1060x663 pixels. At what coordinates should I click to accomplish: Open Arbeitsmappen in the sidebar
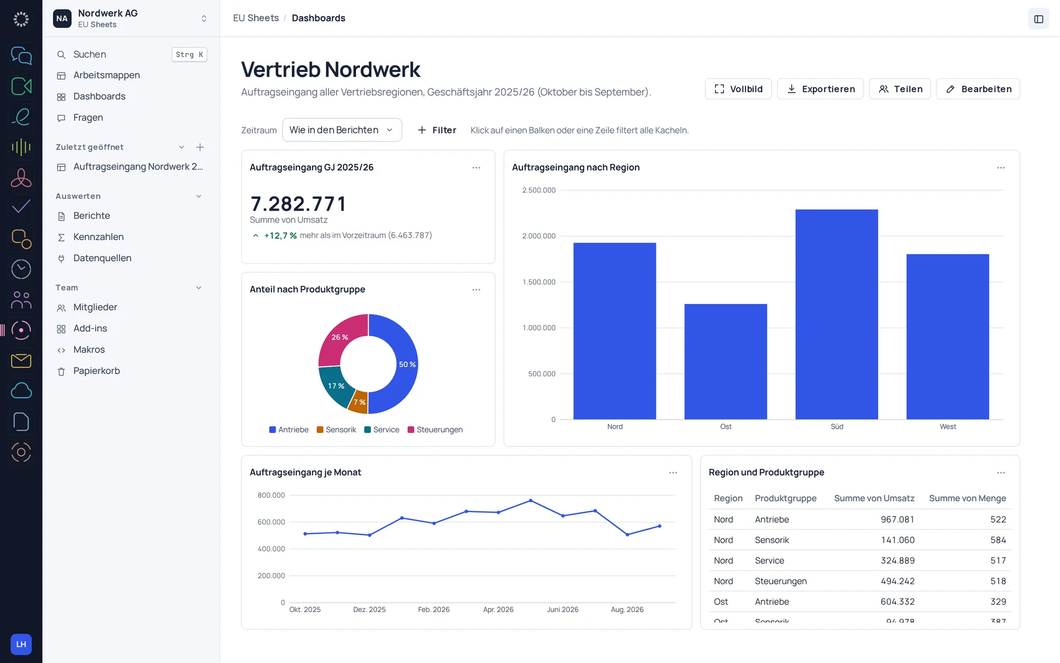coord(131,75)
